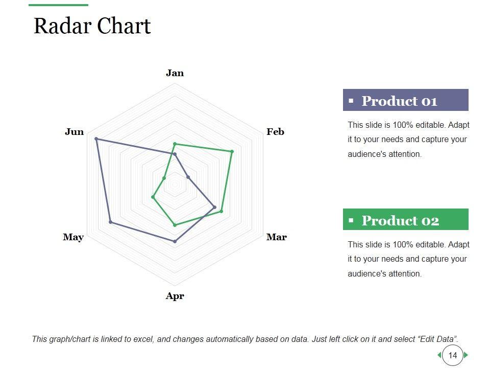The image size is (490, 368).
Task: Select the Product 01 bullet marker
Action: (351, 101)
